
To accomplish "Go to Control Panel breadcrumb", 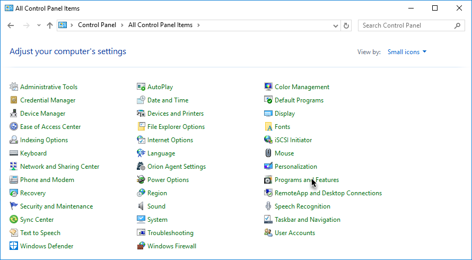I will [97, 25].
